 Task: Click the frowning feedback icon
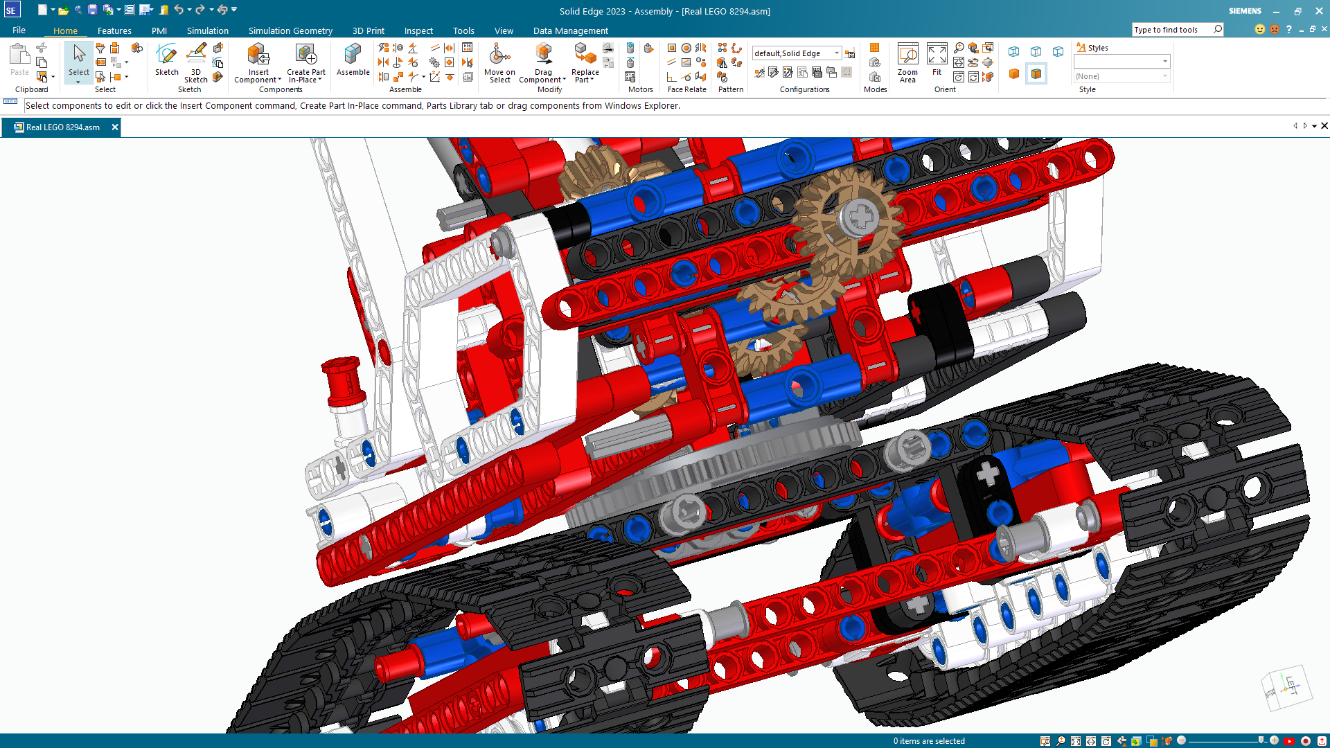pos(1275,29)
